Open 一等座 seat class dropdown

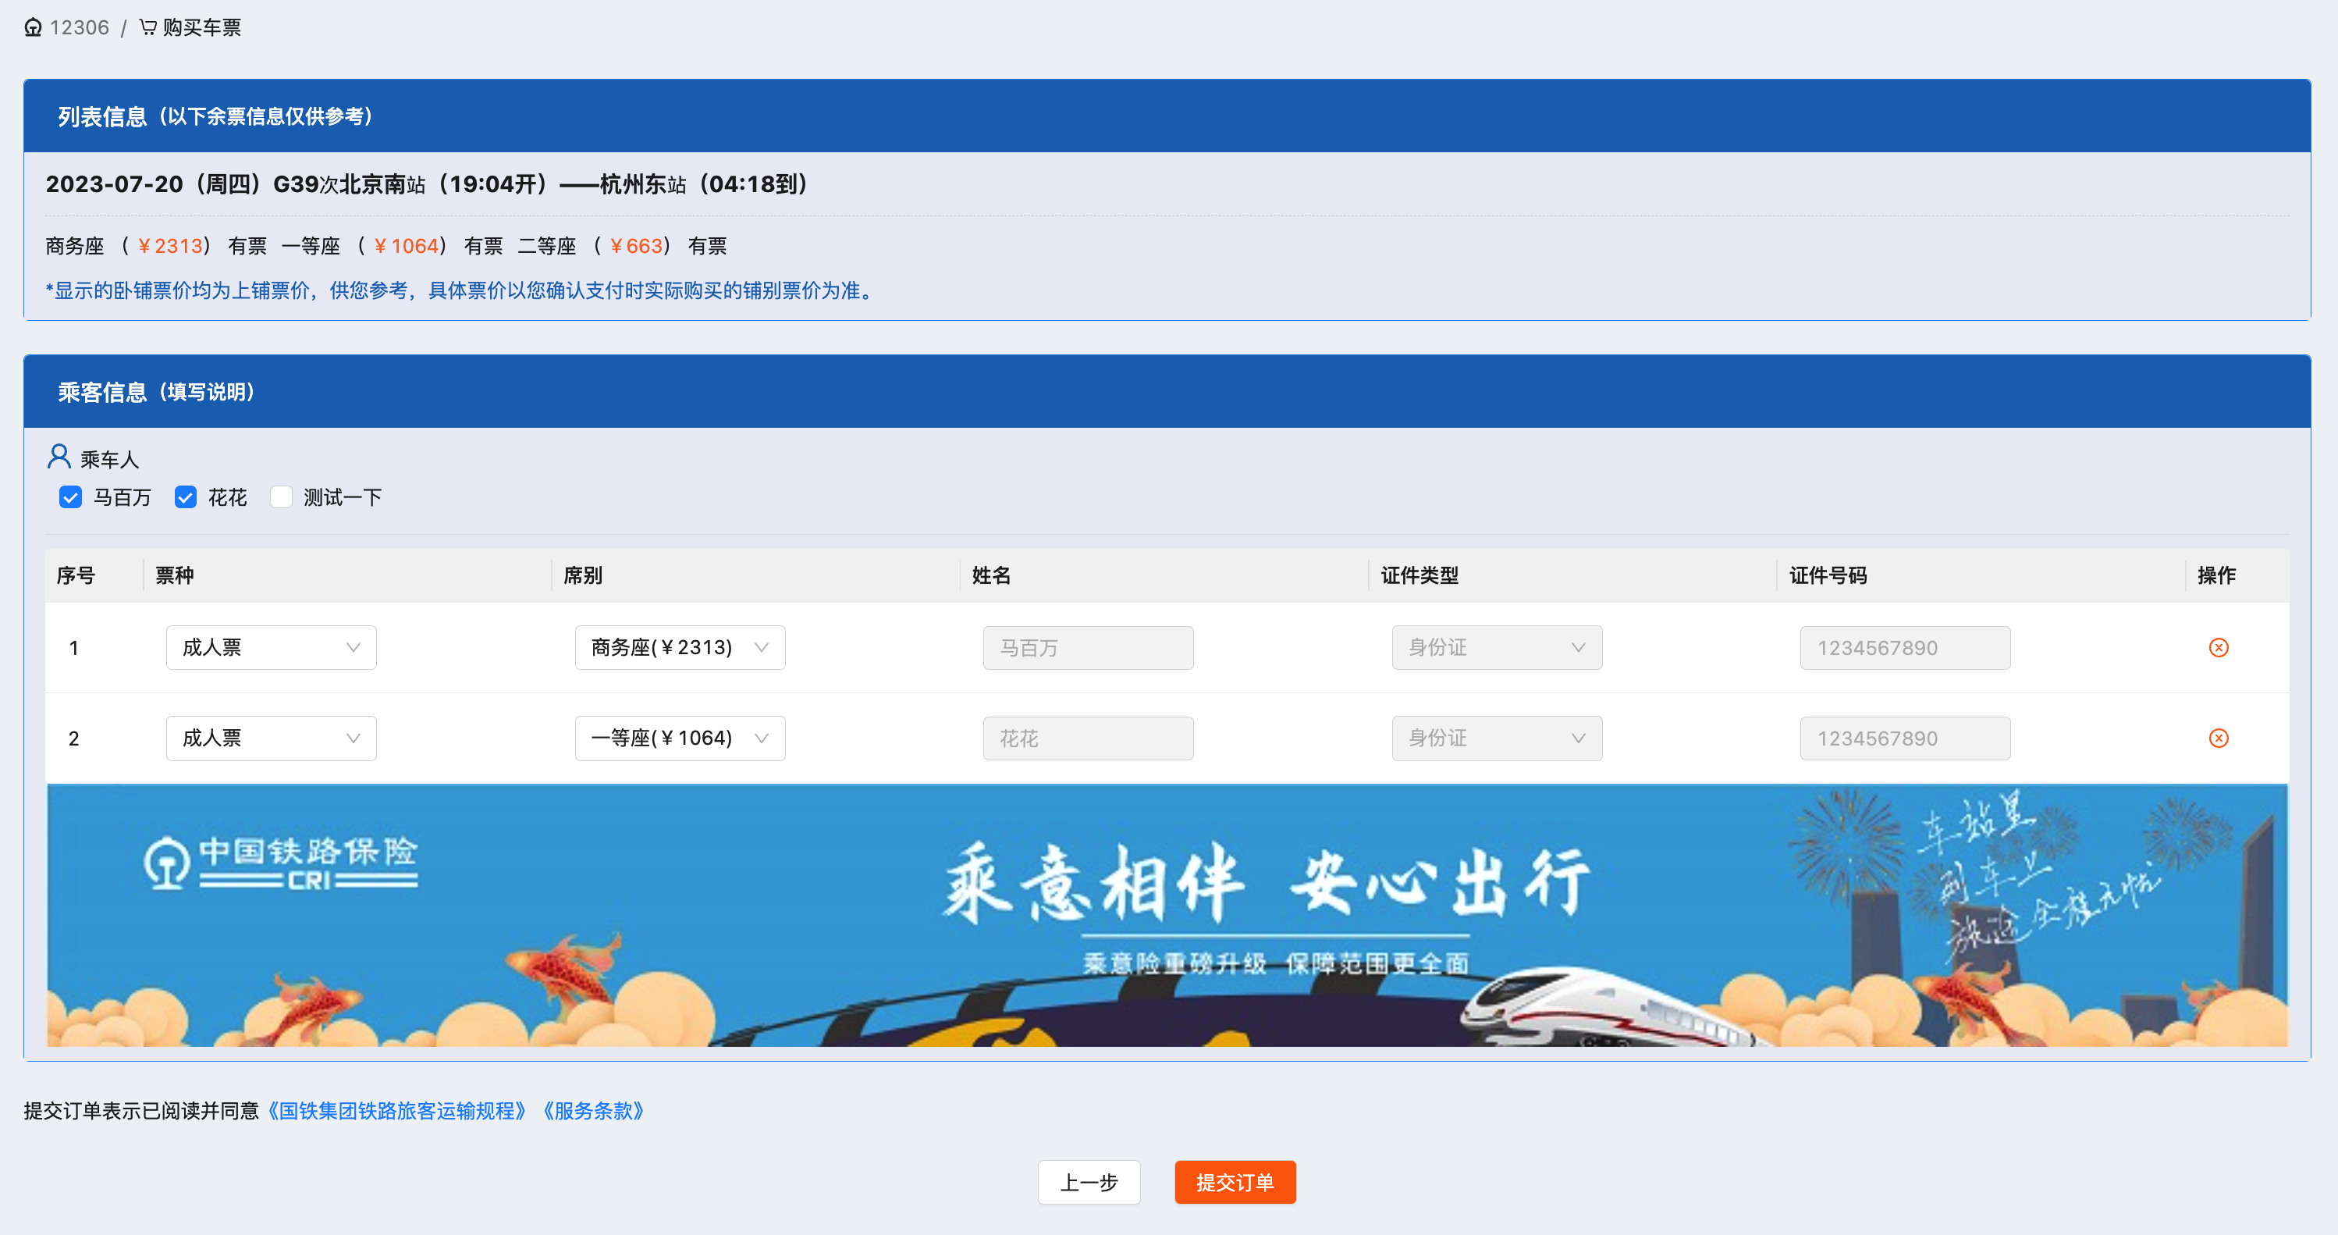679,739
